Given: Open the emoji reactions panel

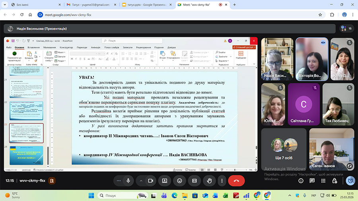Looking at the screenshot, I should coord(180,180).
